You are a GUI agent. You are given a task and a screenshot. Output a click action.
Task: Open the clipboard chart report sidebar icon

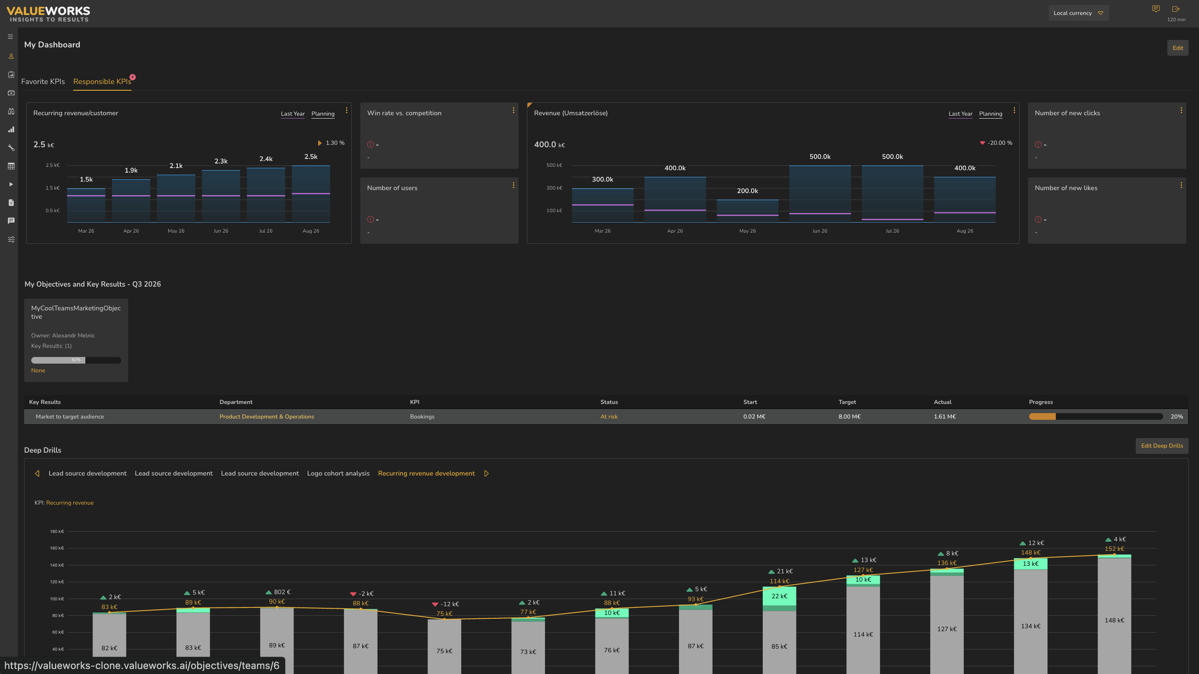point(11,74)
